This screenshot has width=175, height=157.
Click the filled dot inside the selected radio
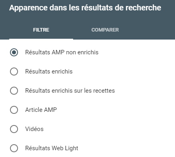tap(14, 52)
